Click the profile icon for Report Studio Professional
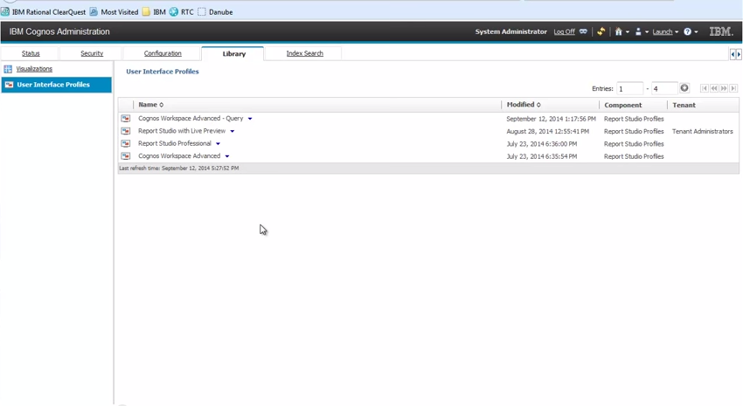The image size is (743, 406). click(126, 143)
